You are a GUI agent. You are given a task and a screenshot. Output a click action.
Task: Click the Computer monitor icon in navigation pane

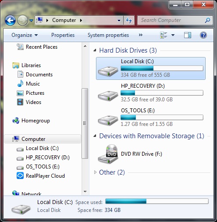(16, 139)
